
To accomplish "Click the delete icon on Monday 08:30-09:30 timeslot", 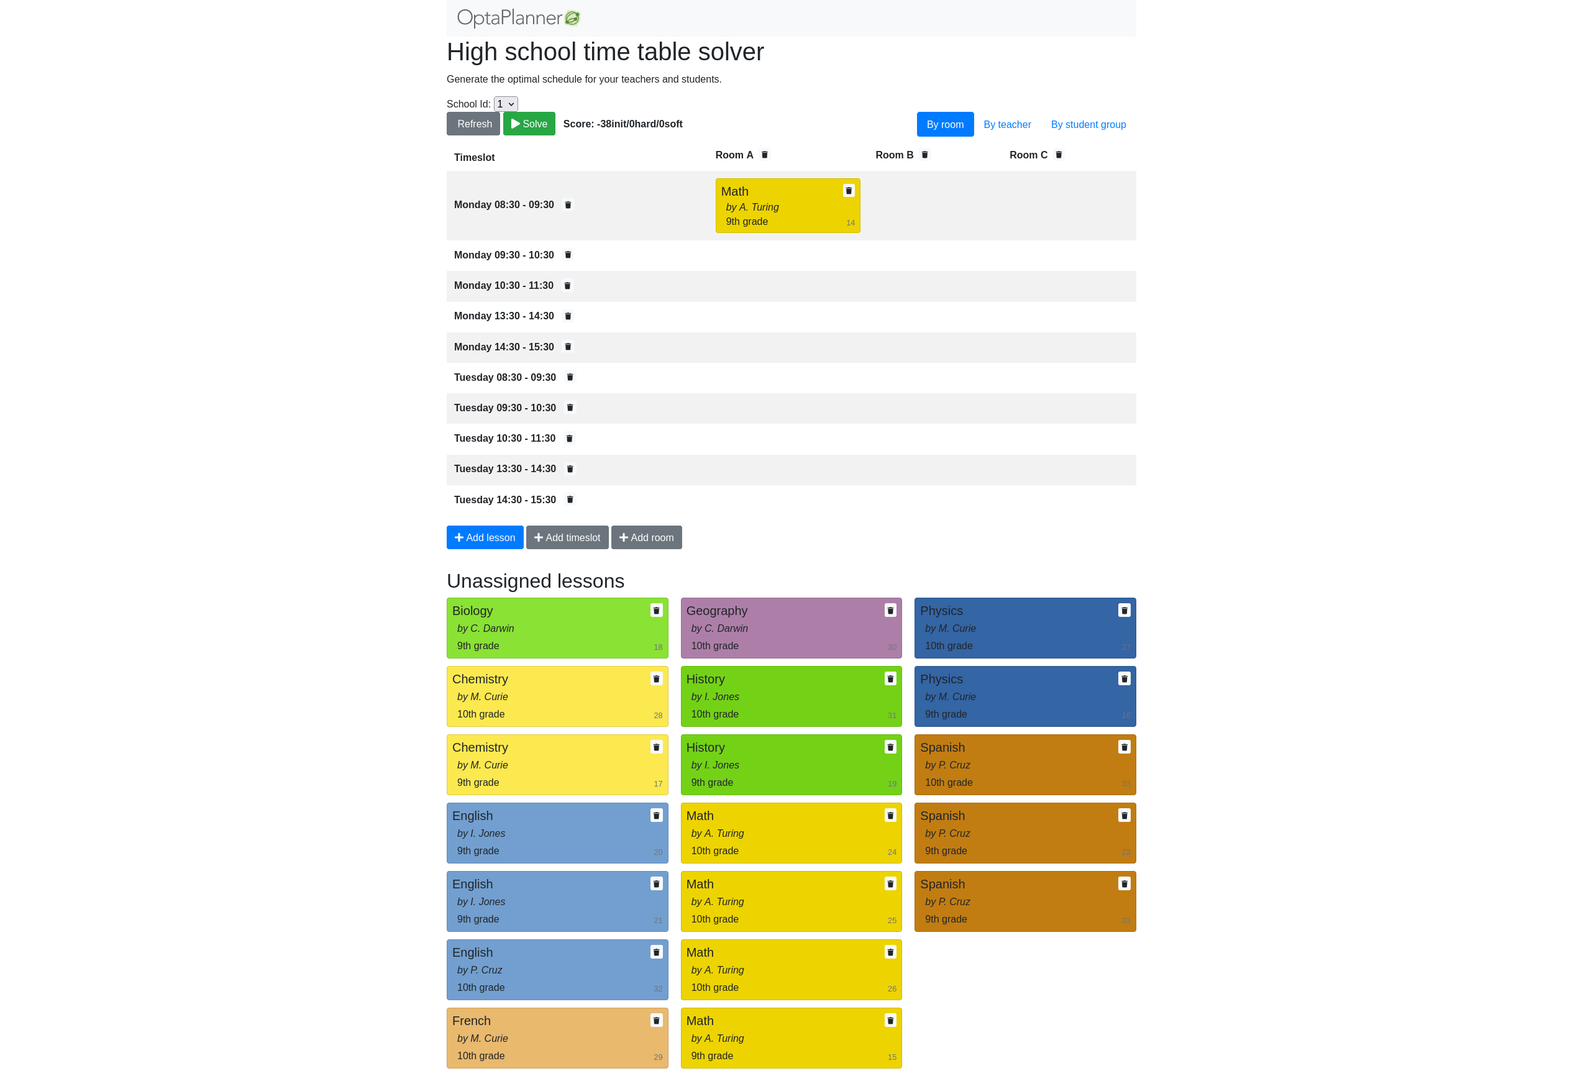I will pos(567,204).
